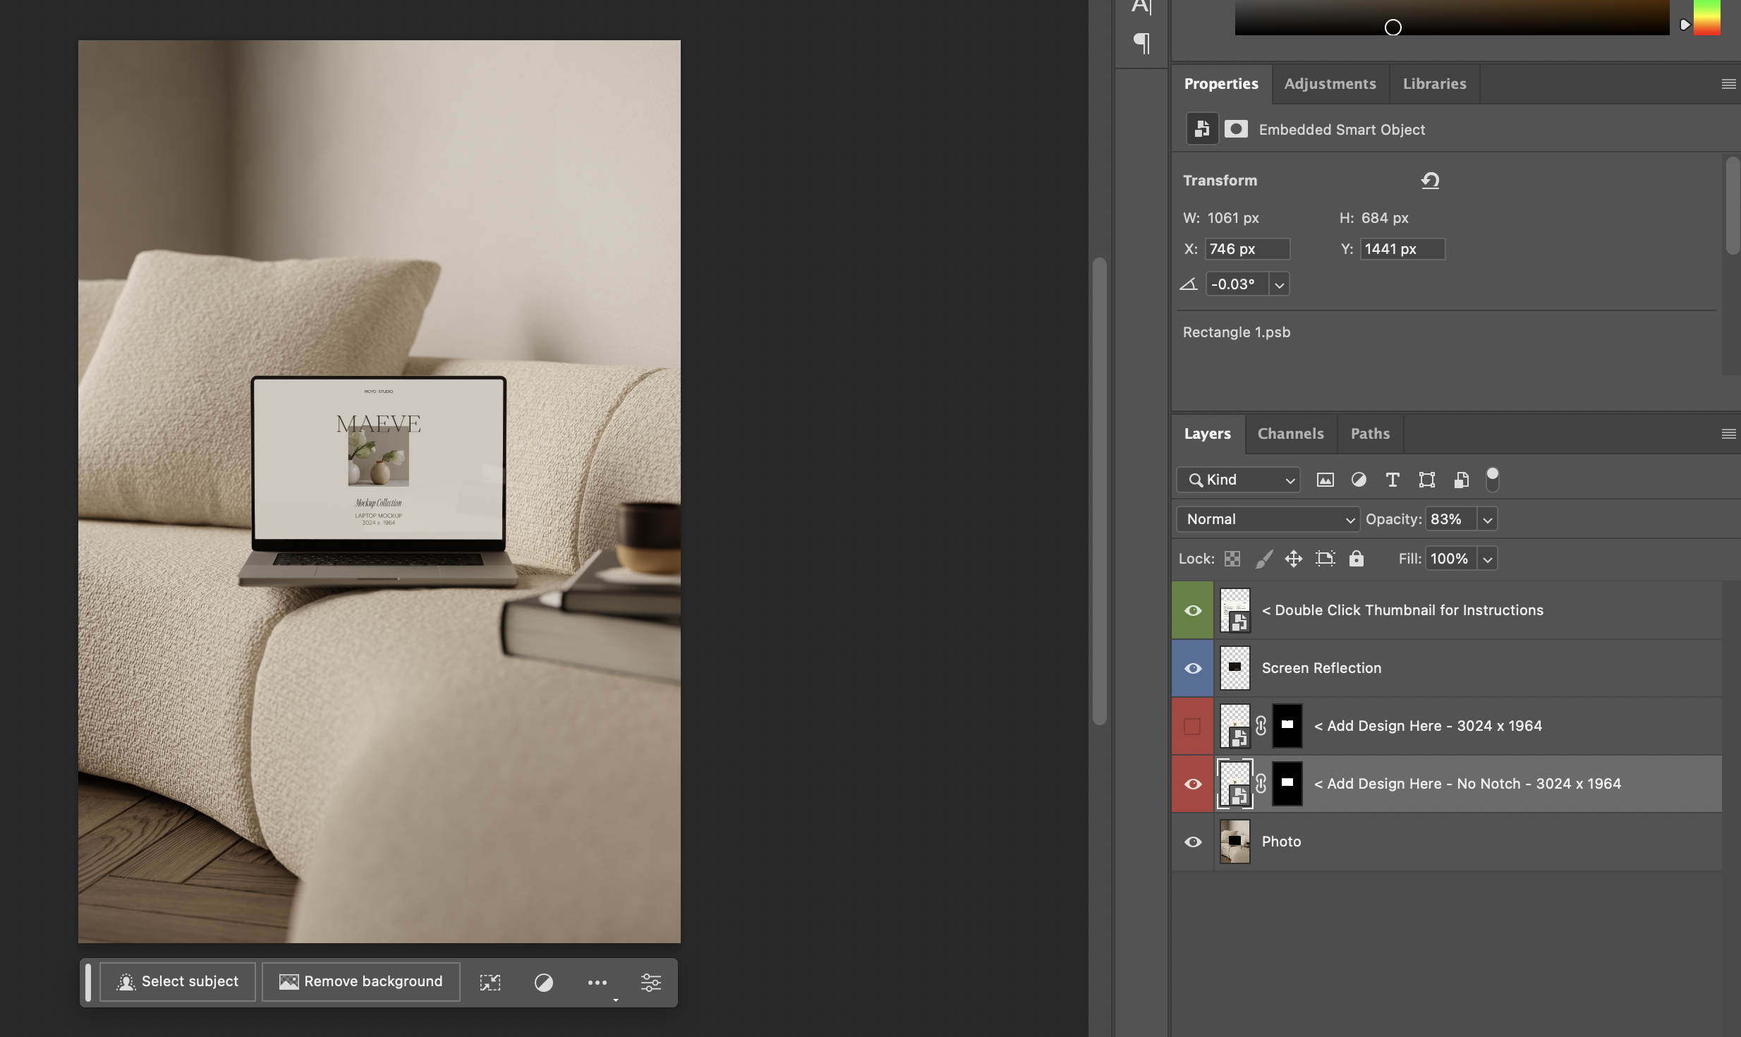The width and height of the screenshot is (1741, 1037).
Task: Click the Select subject button
Action: [x=178, y=981]
